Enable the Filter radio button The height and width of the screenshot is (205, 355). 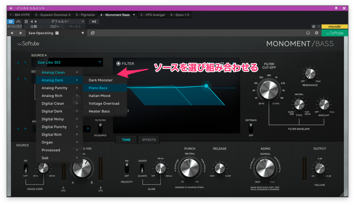[119, 64]
